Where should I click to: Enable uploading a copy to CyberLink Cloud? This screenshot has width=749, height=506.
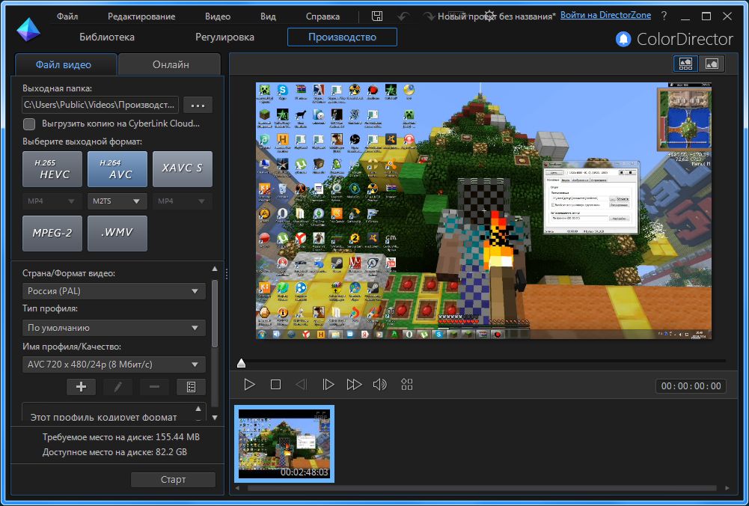point(28,124)
